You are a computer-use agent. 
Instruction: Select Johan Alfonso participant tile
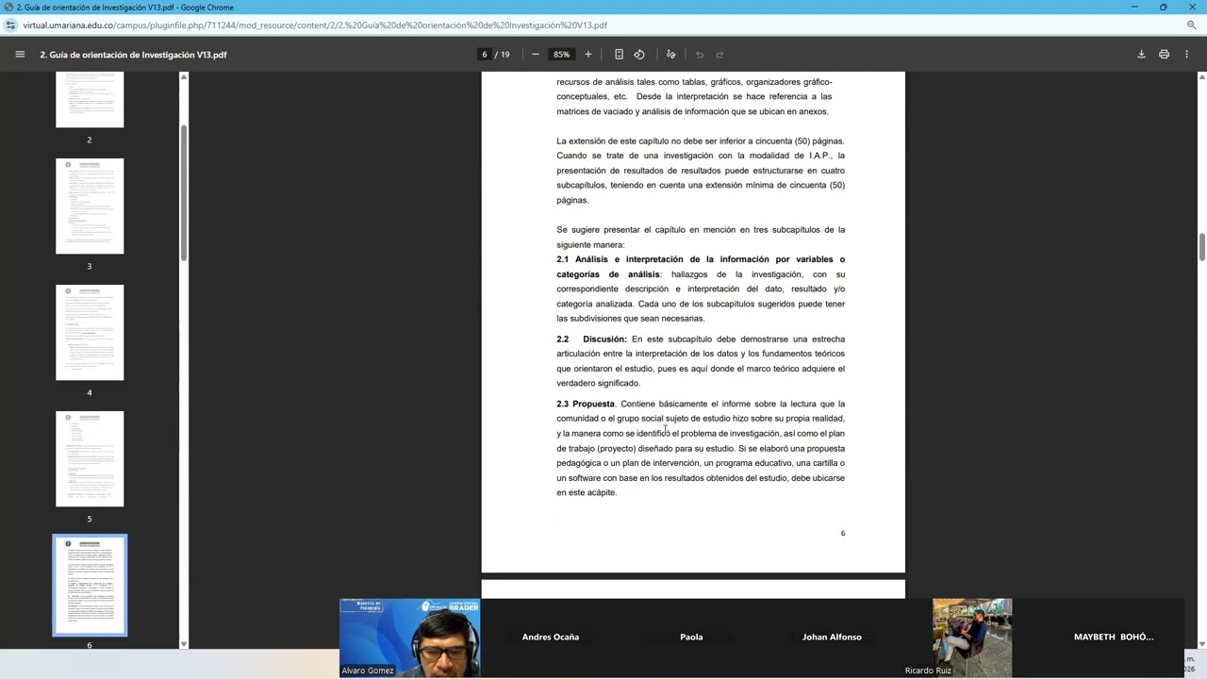(x=832, y=638)
